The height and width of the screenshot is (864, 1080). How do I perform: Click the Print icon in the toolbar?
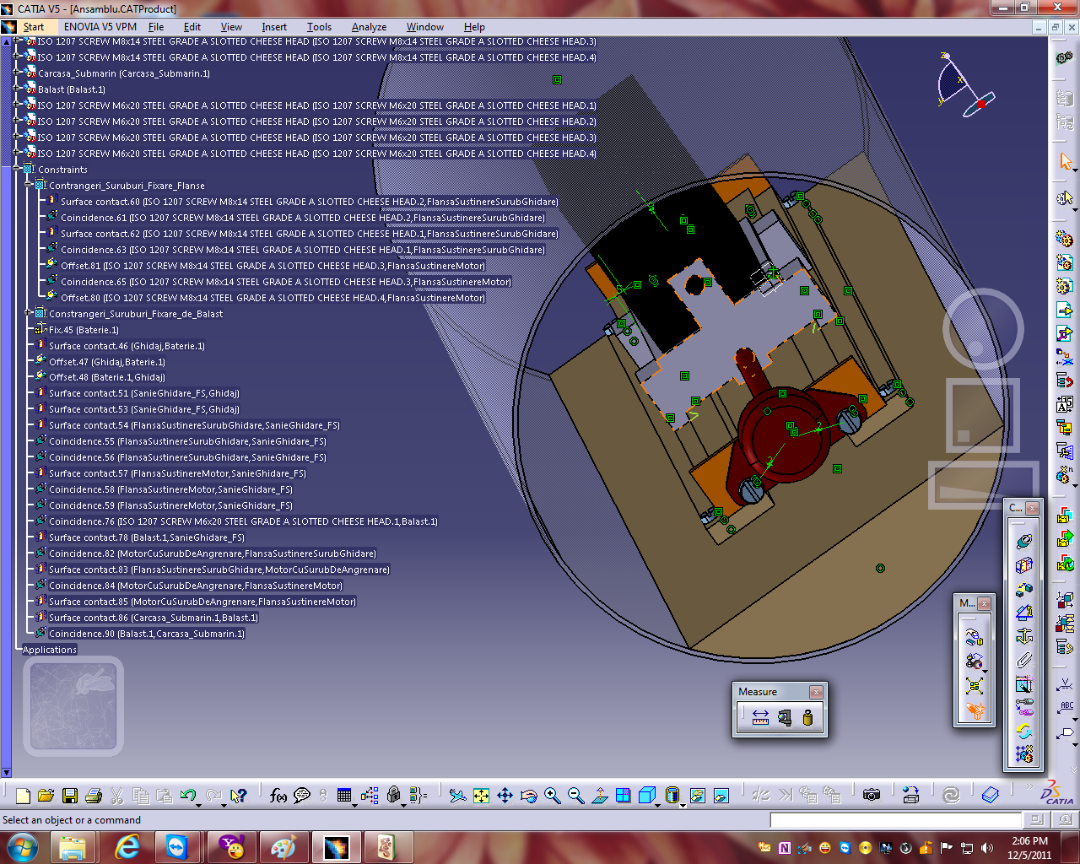(x=94, y=795)
